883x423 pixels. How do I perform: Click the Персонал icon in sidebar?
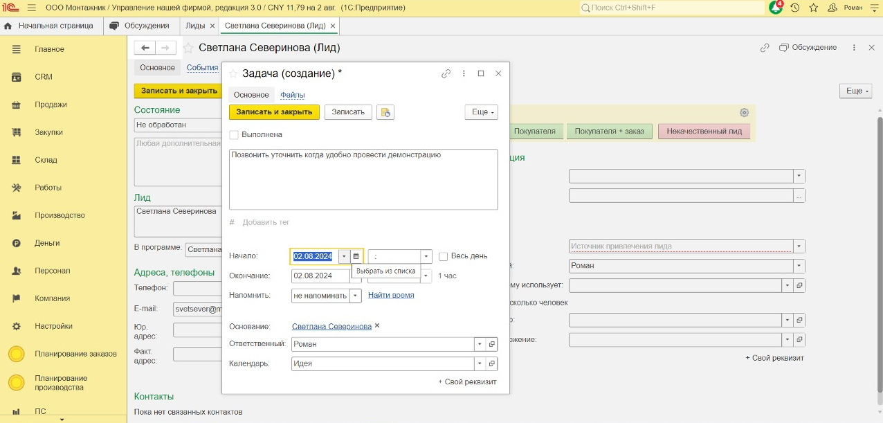(17, 271)
